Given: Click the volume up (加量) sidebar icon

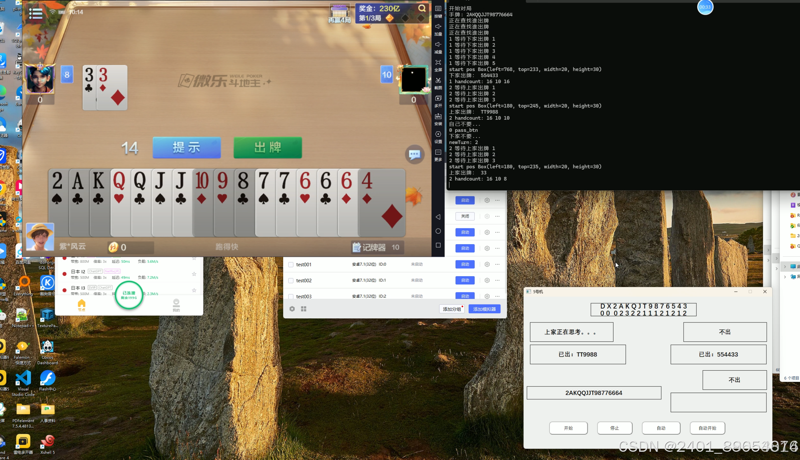Looking at the screenshot, I should 438,27.
